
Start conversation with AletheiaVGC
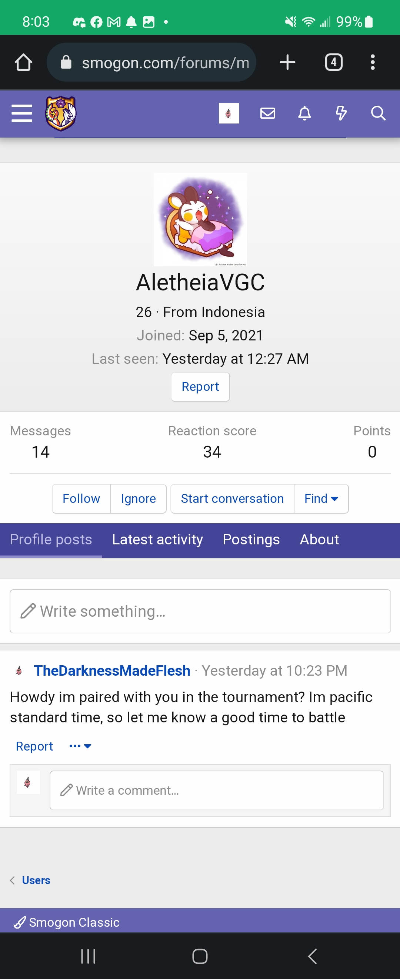(232, 499)
